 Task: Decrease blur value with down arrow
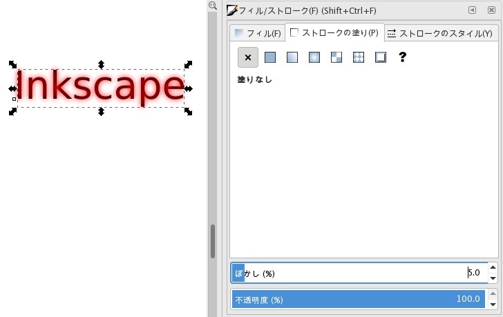pyautogui.click(x=493, y=278)
